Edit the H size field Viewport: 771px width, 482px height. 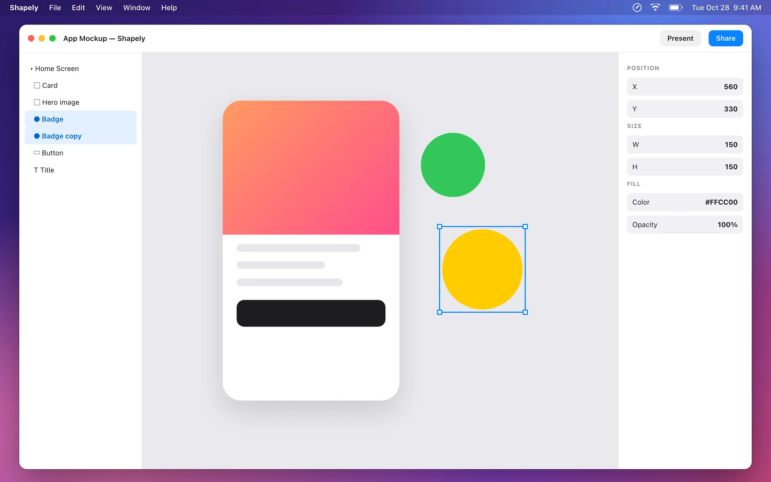(x=685, y=167)
